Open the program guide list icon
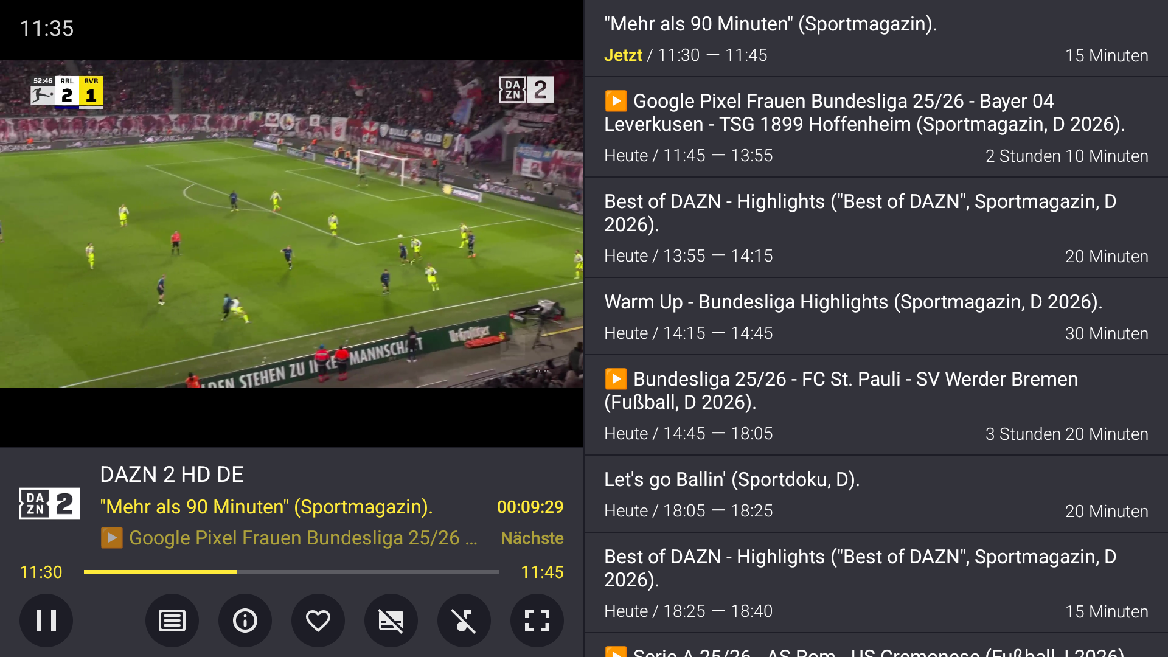1168x657 pixels. click(x=172, y=620)
